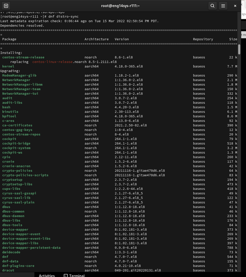Click the Repository column header
The width and height of the screenshot is (246, 277).
tap(203, 39)
